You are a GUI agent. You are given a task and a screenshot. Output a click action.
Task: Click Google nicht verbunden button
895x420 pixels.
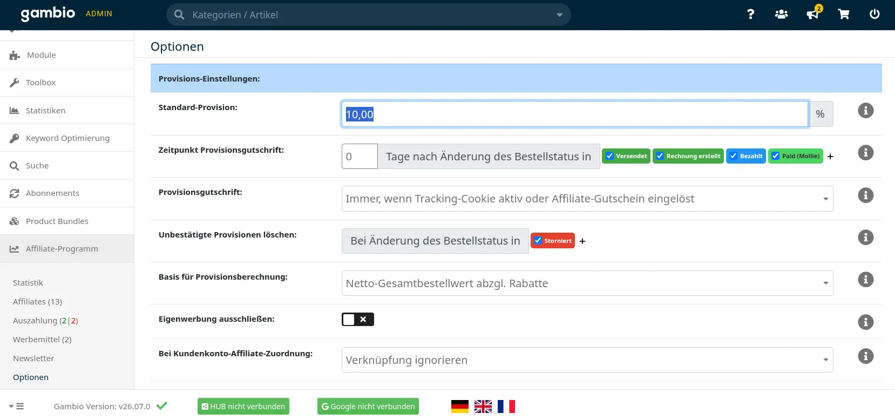click(368, 407)
